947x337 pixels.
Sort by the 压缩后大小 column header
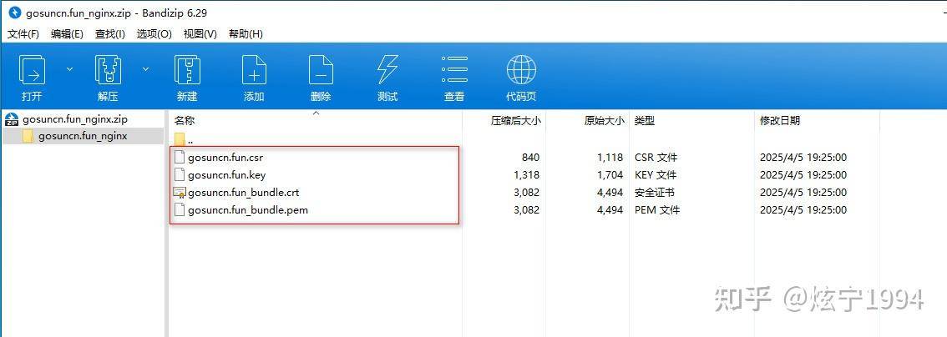516,121
